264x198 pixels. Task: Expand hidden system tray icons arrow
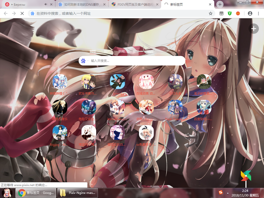click(228, 193)
